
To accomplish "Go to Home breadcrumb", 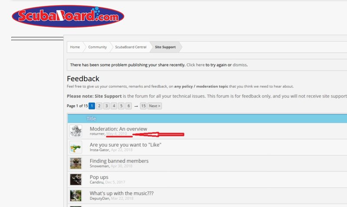I will pyautogui.click(x=75, y=47).
